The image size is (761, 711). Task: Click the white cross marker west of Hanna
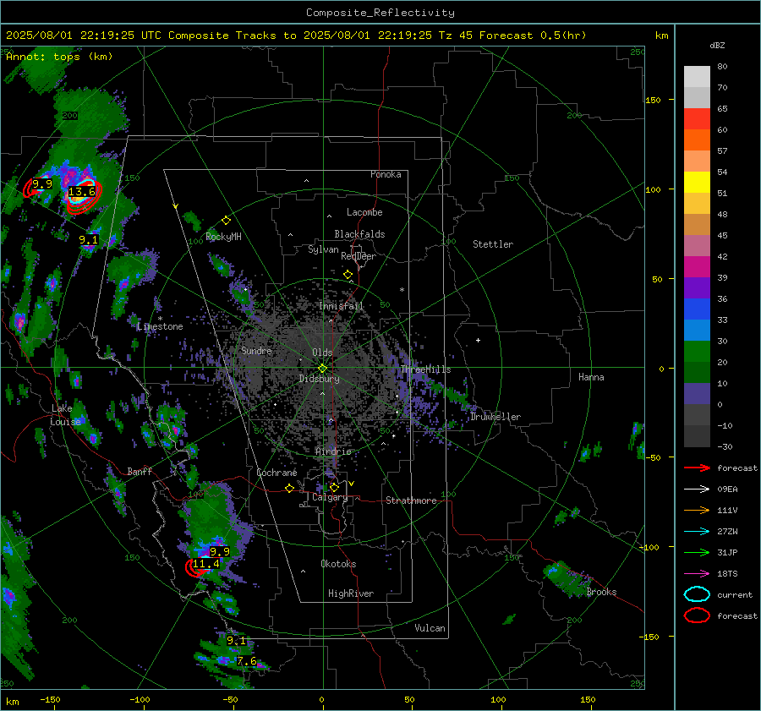478,340
